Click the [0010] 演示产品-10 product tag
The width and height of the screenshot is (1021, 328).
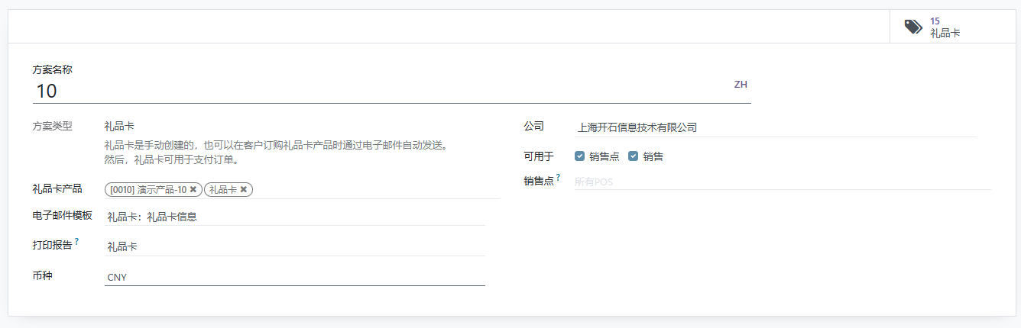(x=148, y=189)
